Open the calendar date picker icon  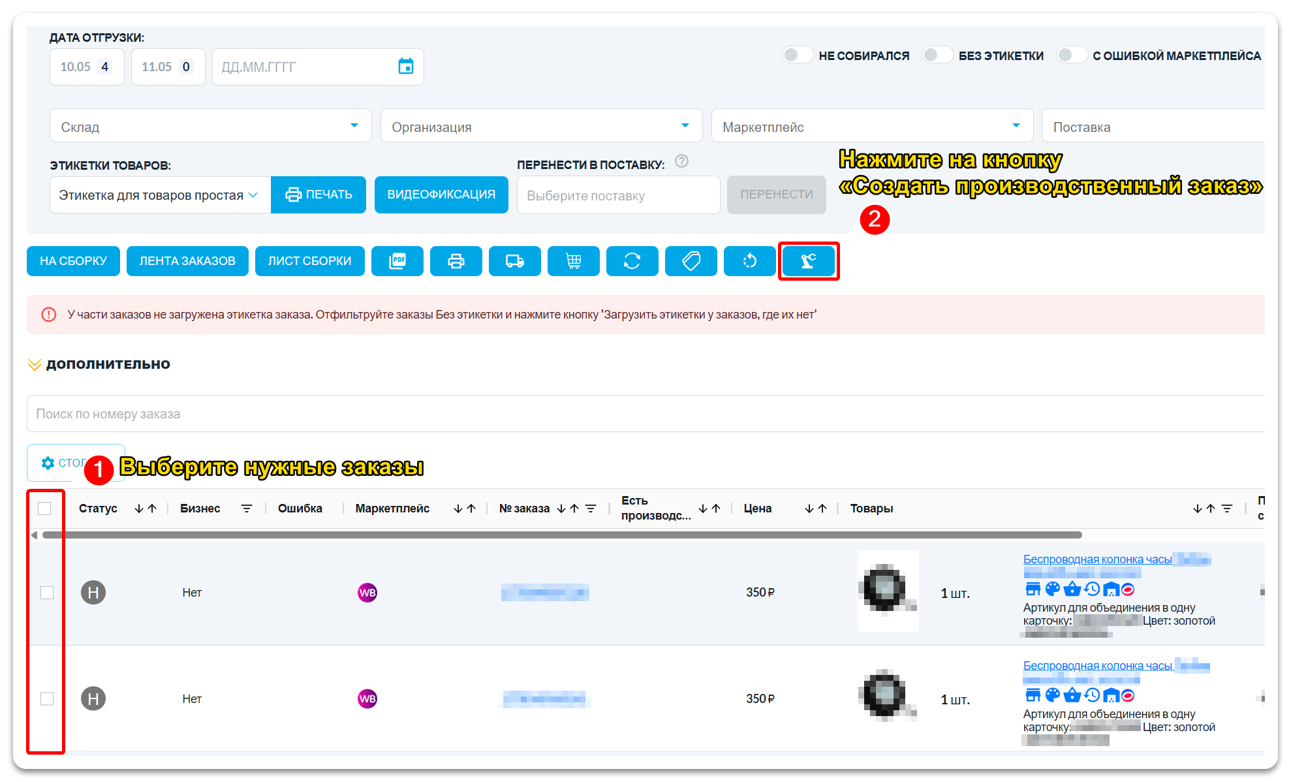406,66
